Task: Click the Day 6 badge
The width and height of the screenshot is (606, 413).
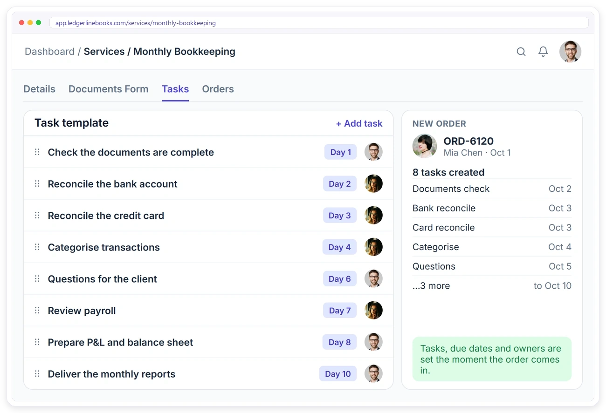Action: click(340, 279)
